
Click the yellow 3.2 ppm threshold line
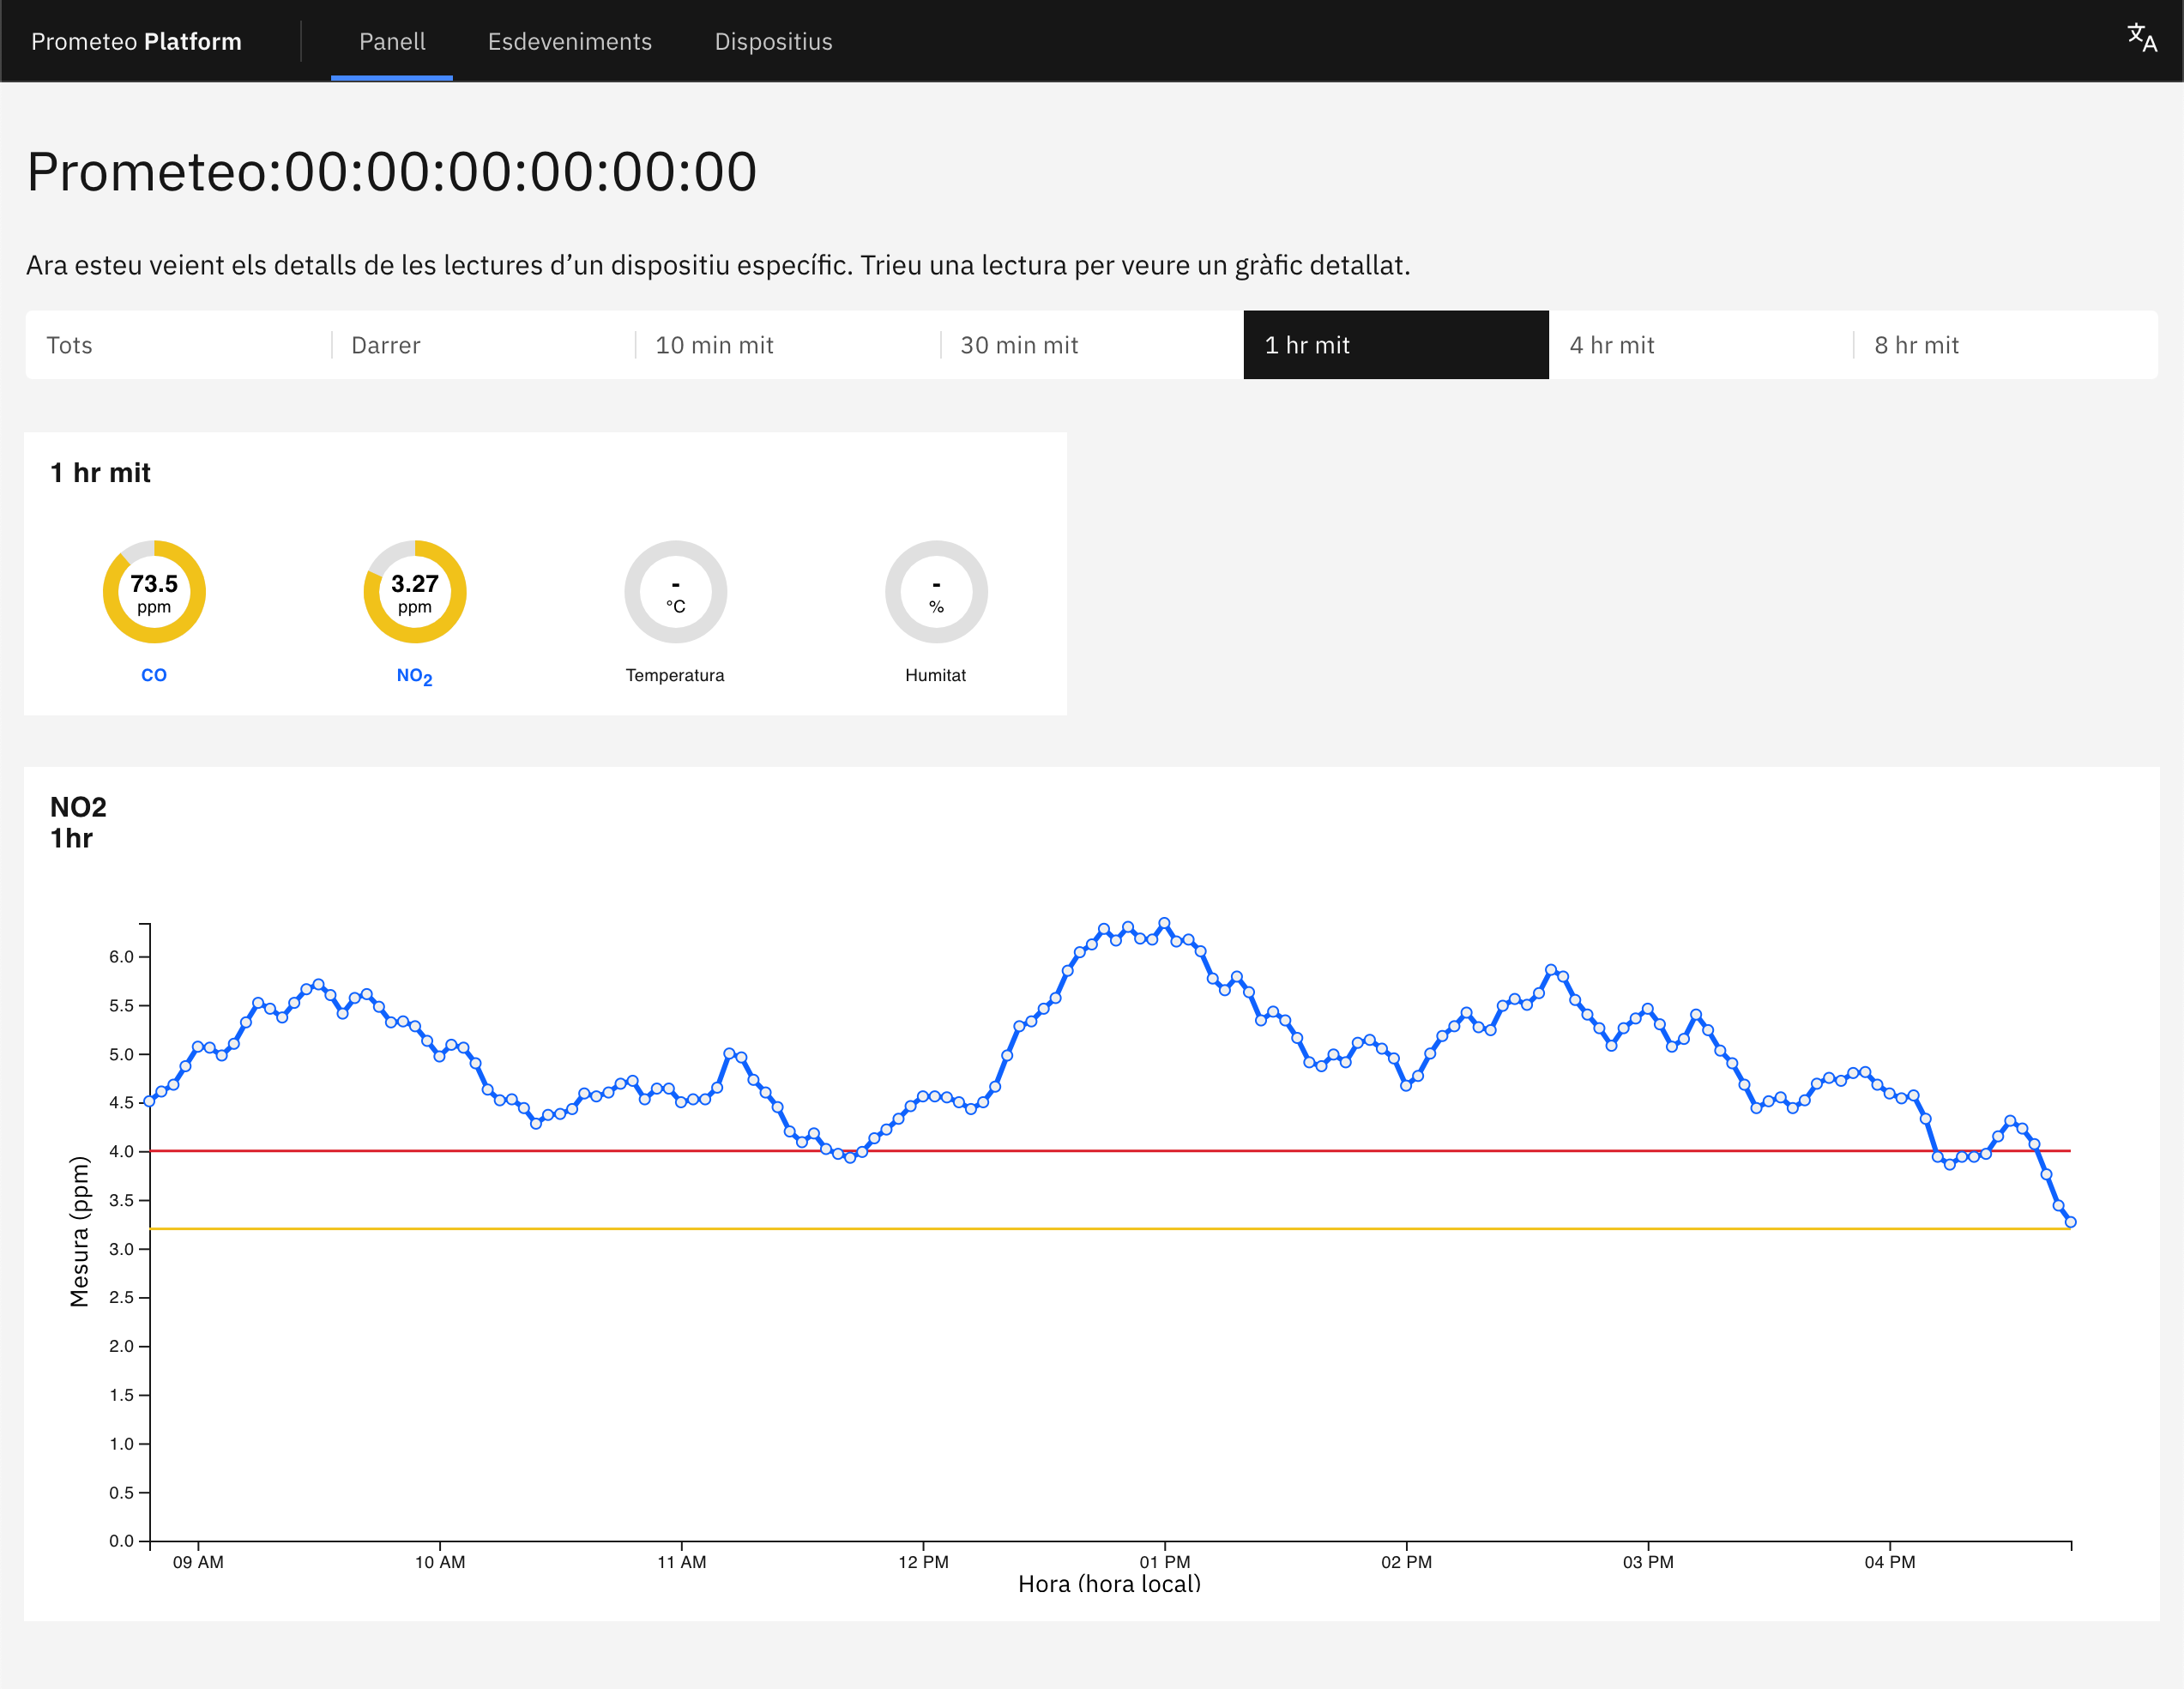(x=1110, y=1229)
